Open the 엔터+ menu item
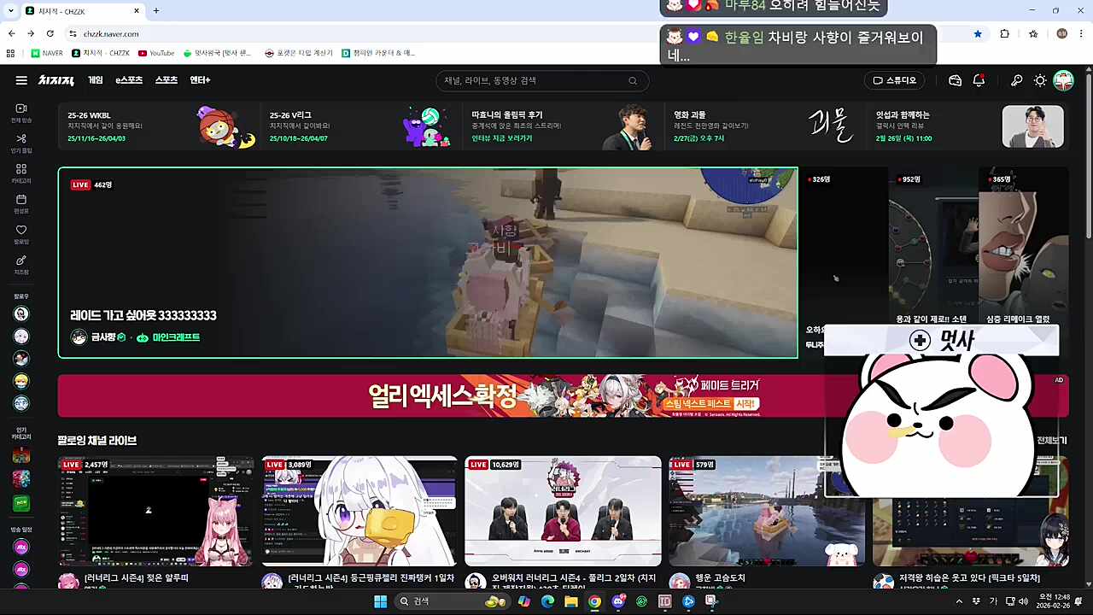This screenshot has width=1093, height=615. coord(201,79)
